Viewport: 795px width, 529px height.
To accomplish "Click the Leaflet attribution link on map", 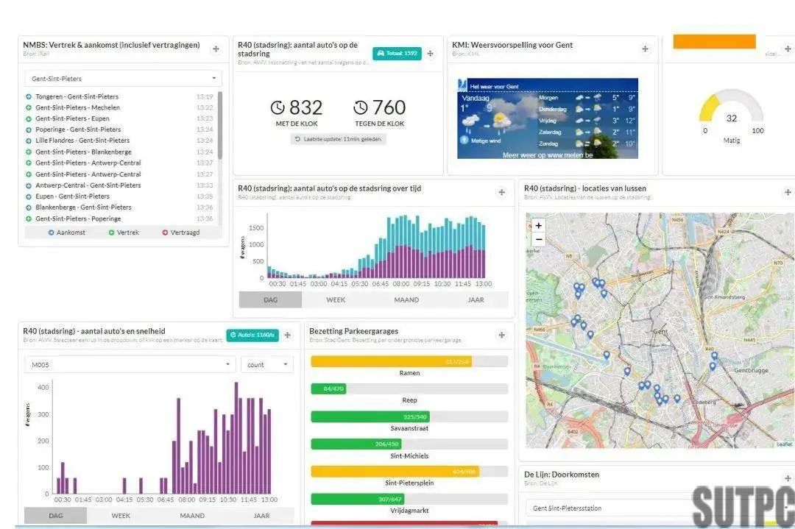I will click(x=784, y=444).
